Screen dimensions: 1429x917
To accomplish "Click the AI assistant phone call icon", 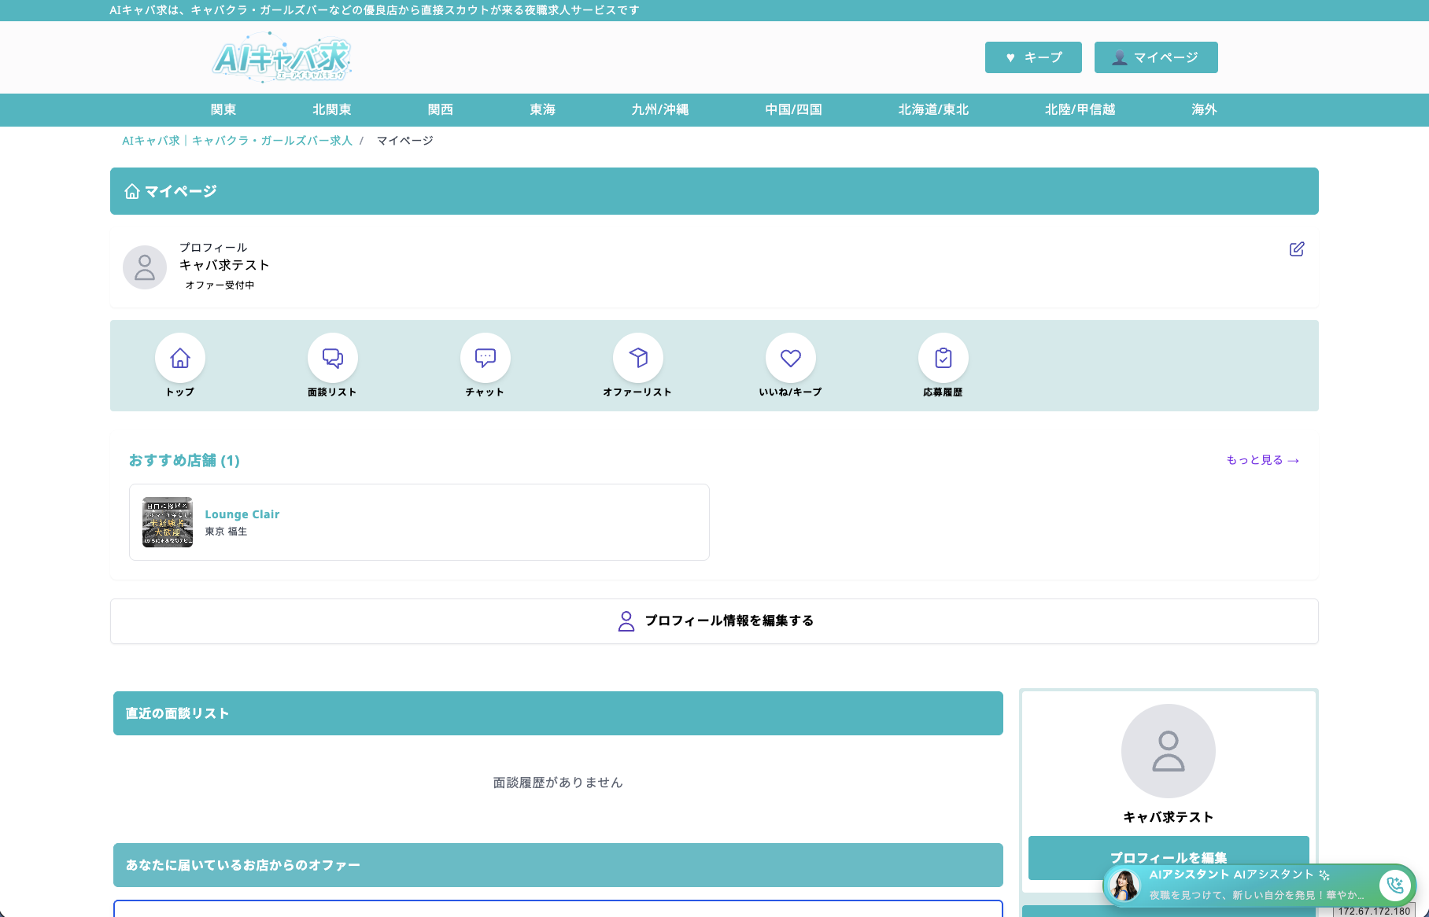I will pyautogui.click(x=1395, y=886).
